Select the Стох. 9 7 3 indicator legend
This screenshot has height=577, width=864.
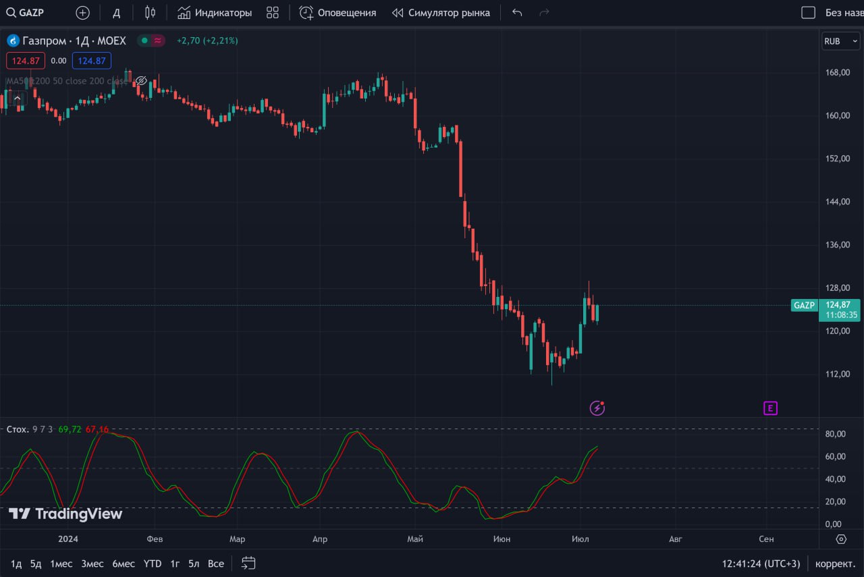point(29,429)
